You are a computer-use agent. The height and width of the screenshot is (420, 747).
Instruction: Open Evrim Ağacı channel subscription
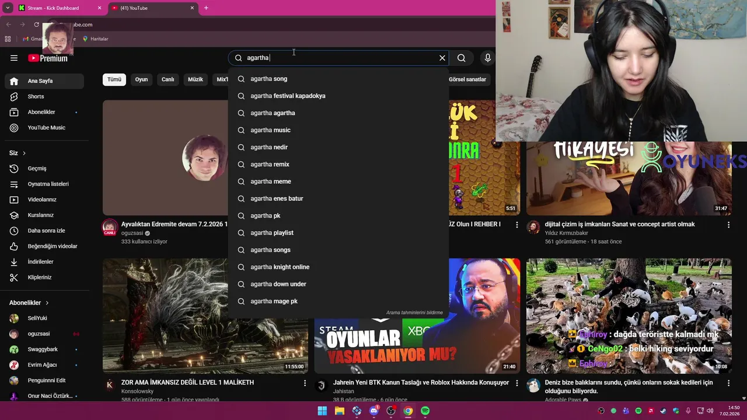[x=44, y=365]
